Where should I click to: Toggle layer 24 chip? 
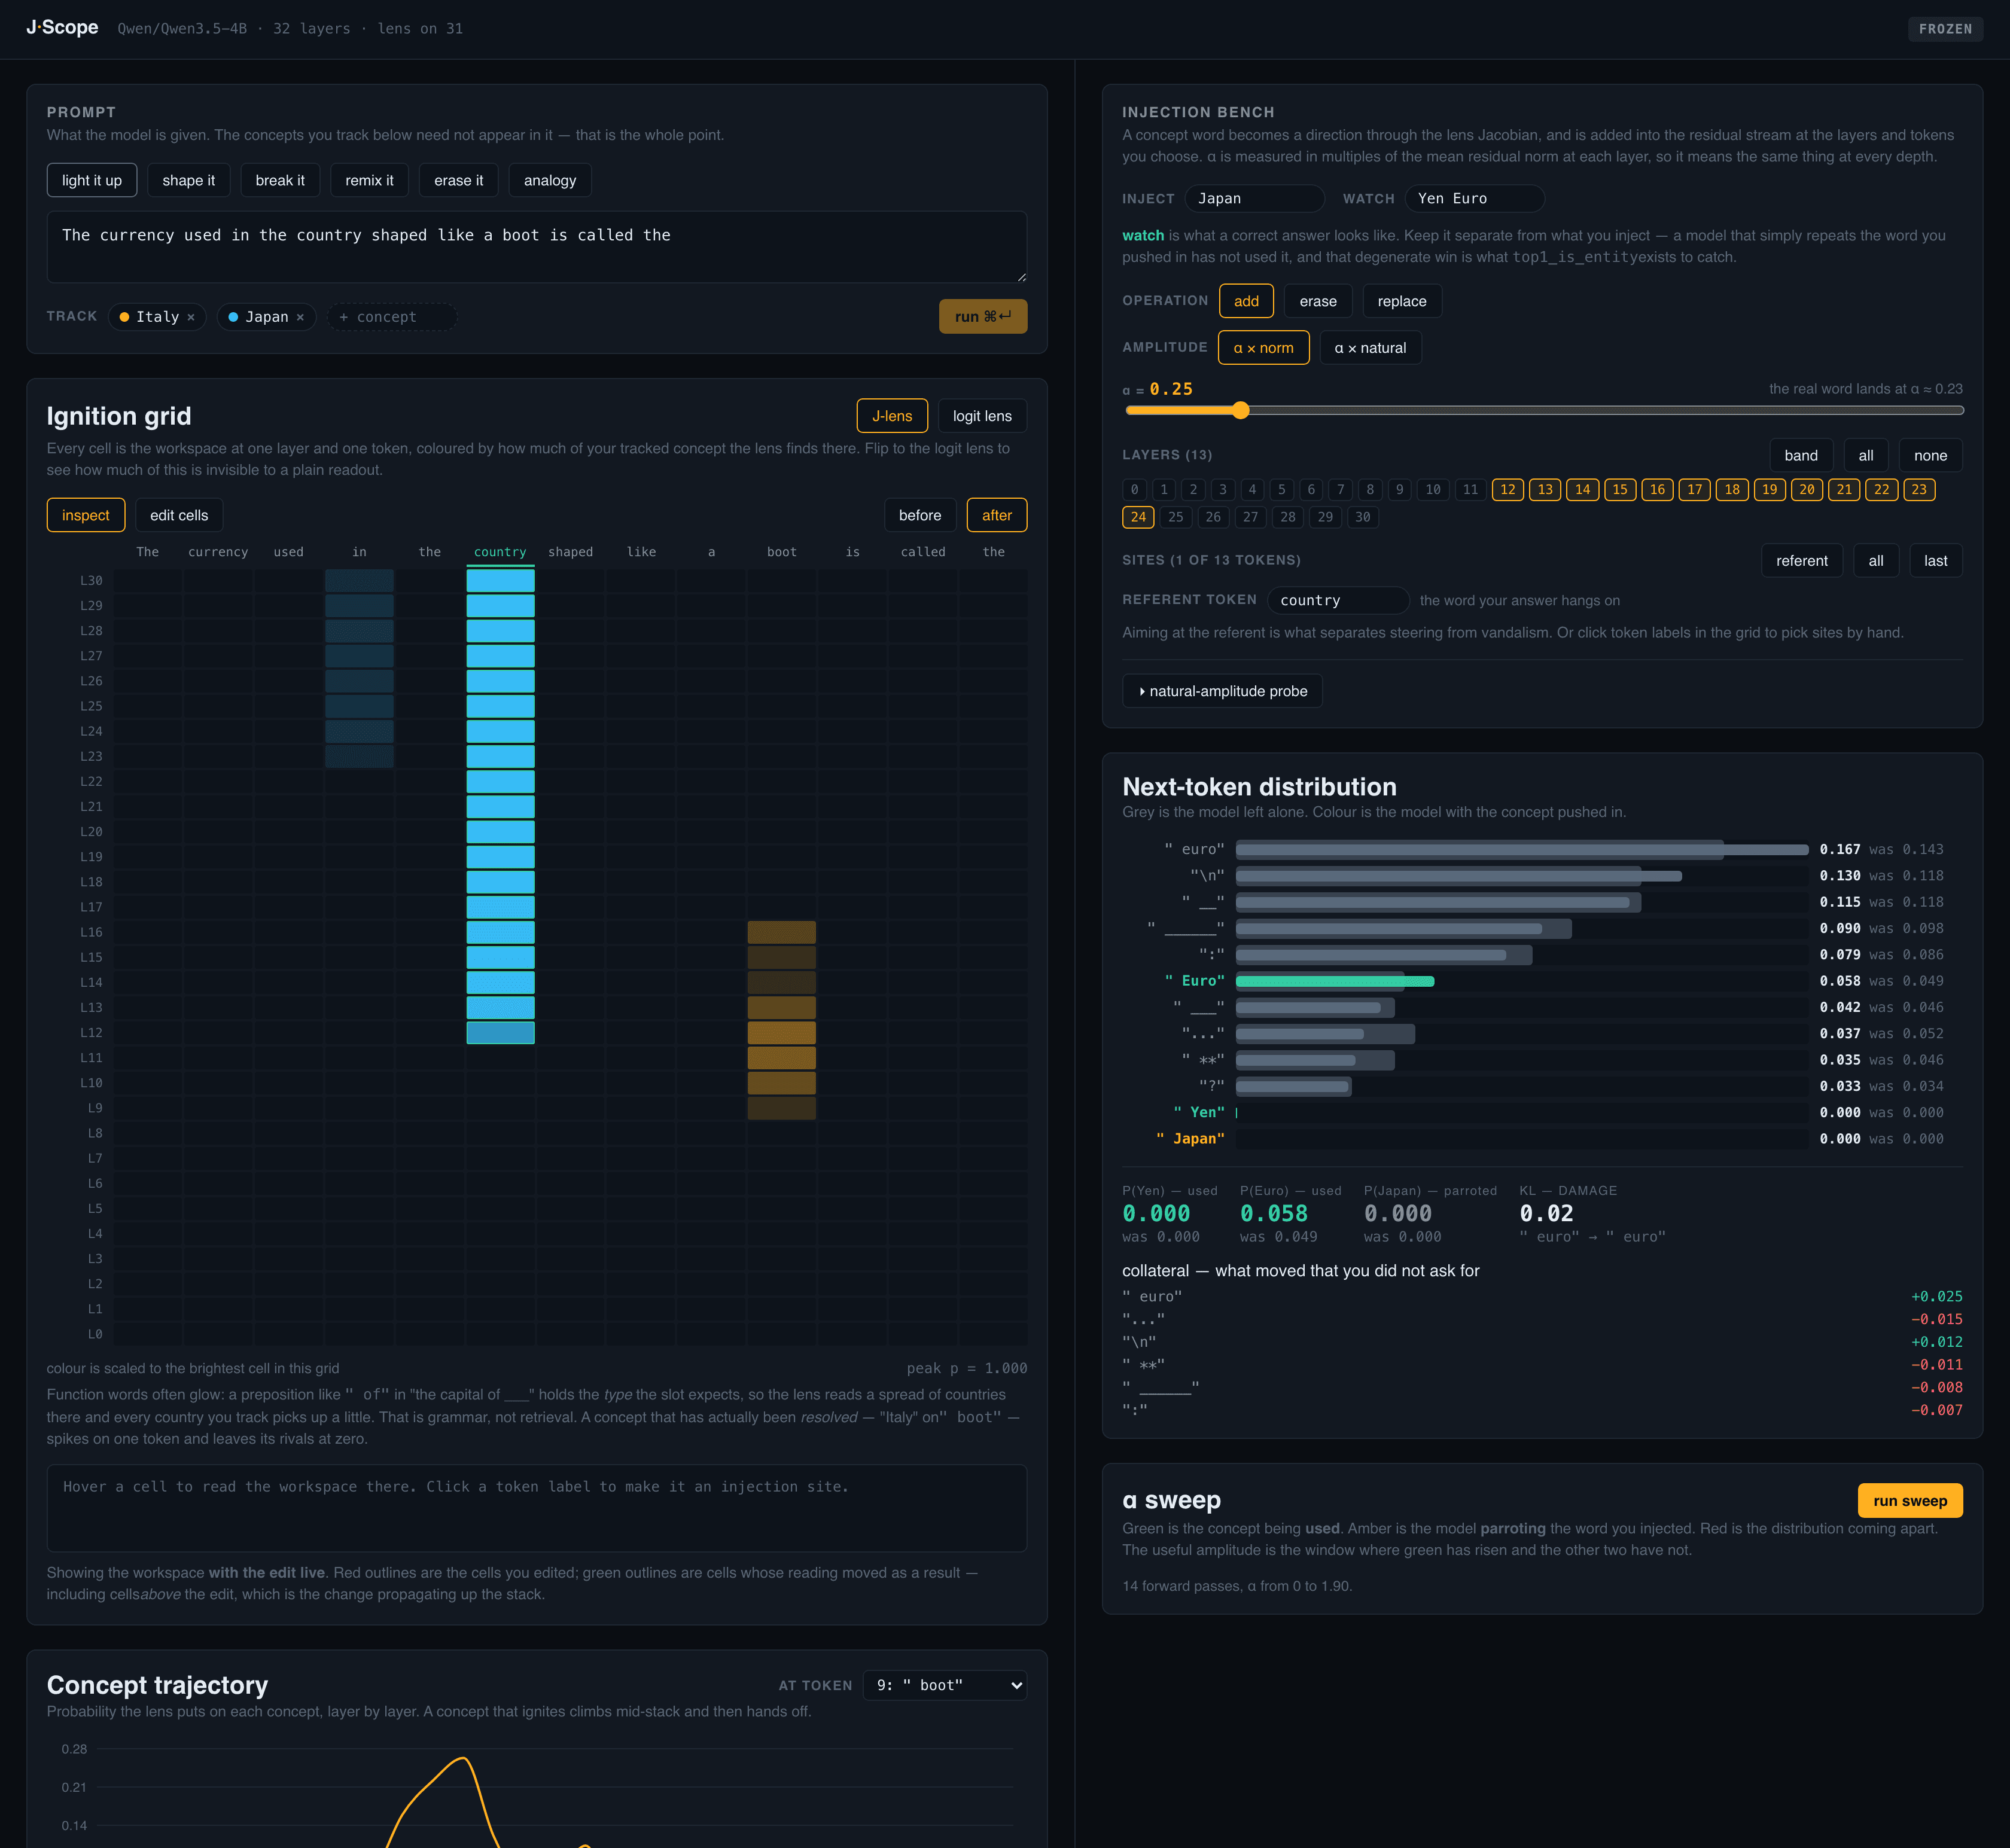(1138, 517)
